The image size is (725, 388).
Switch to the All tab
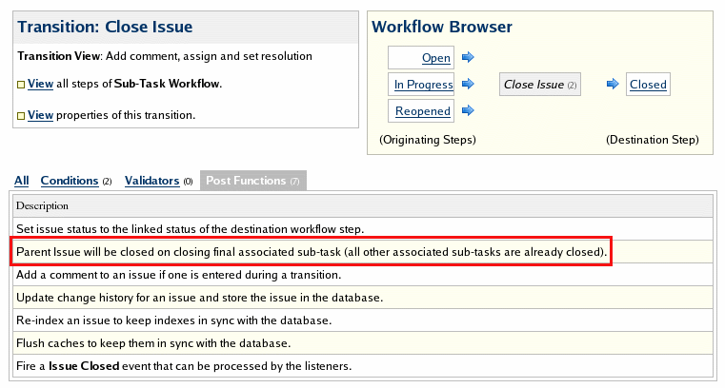point(21,180)
